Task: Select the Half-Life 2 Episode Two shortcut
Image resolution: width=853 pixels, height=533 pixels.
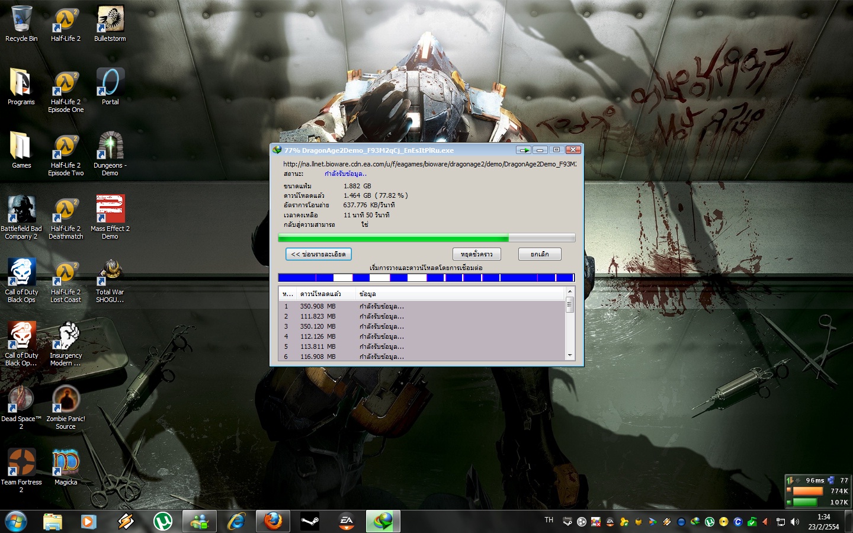Action: point(66,155)
